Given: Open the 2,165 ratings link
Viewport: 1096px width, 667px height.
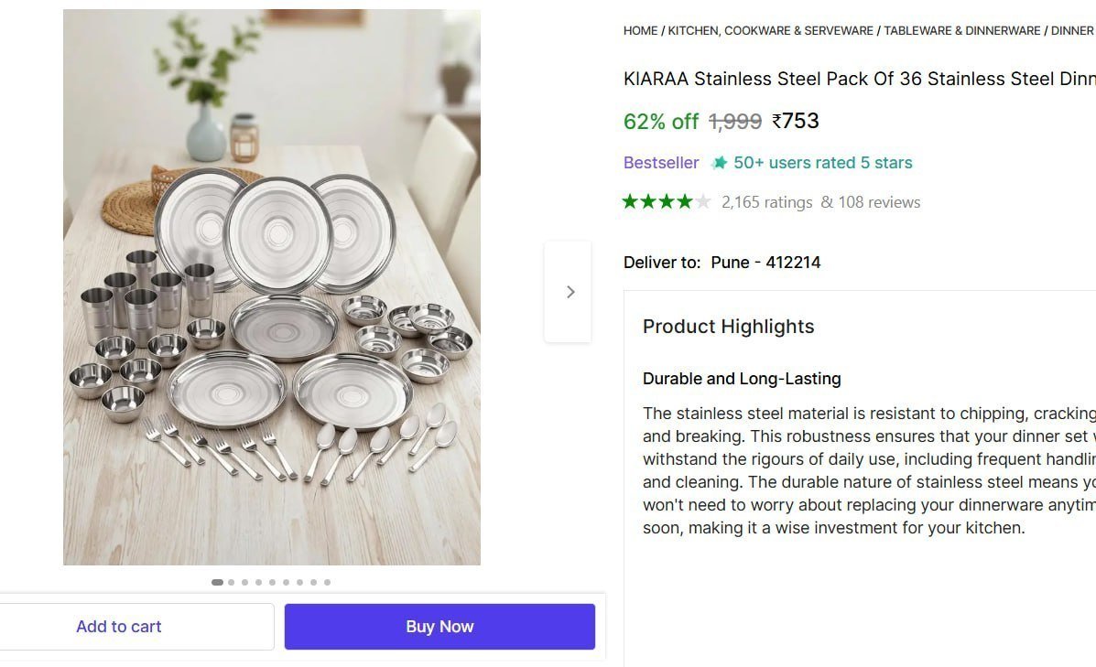Looking at the screenshot, I should [766, 201].
